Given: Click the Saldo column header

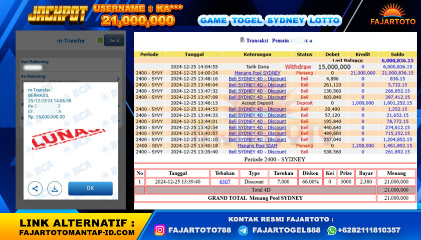Looking at the screenshot, I should pyautogui.click(x=397, y=54).
